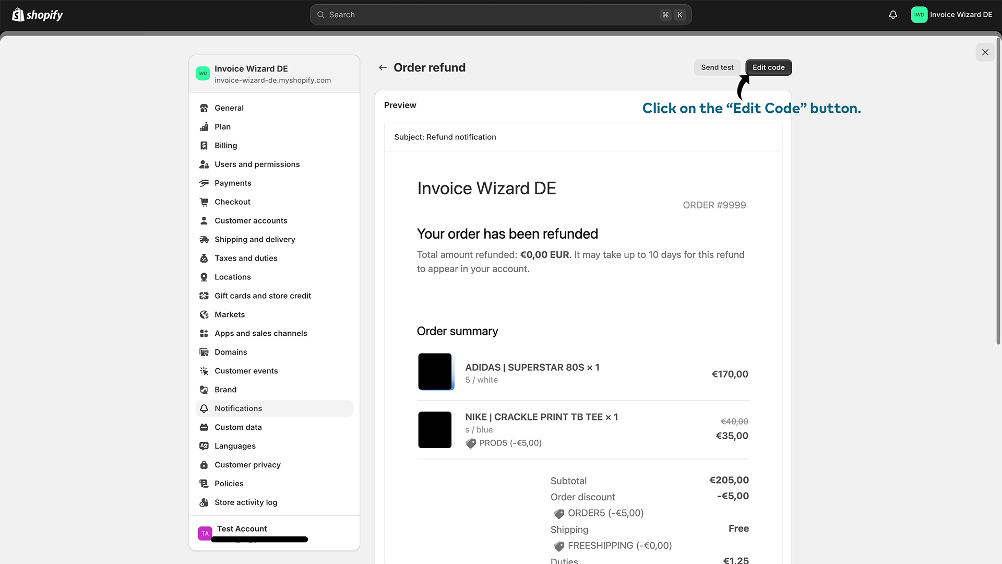Click the Customer privacy lock icon
Image resolution: width=1002 pixels, height=564 pixels.
click(x=204, y=465)
